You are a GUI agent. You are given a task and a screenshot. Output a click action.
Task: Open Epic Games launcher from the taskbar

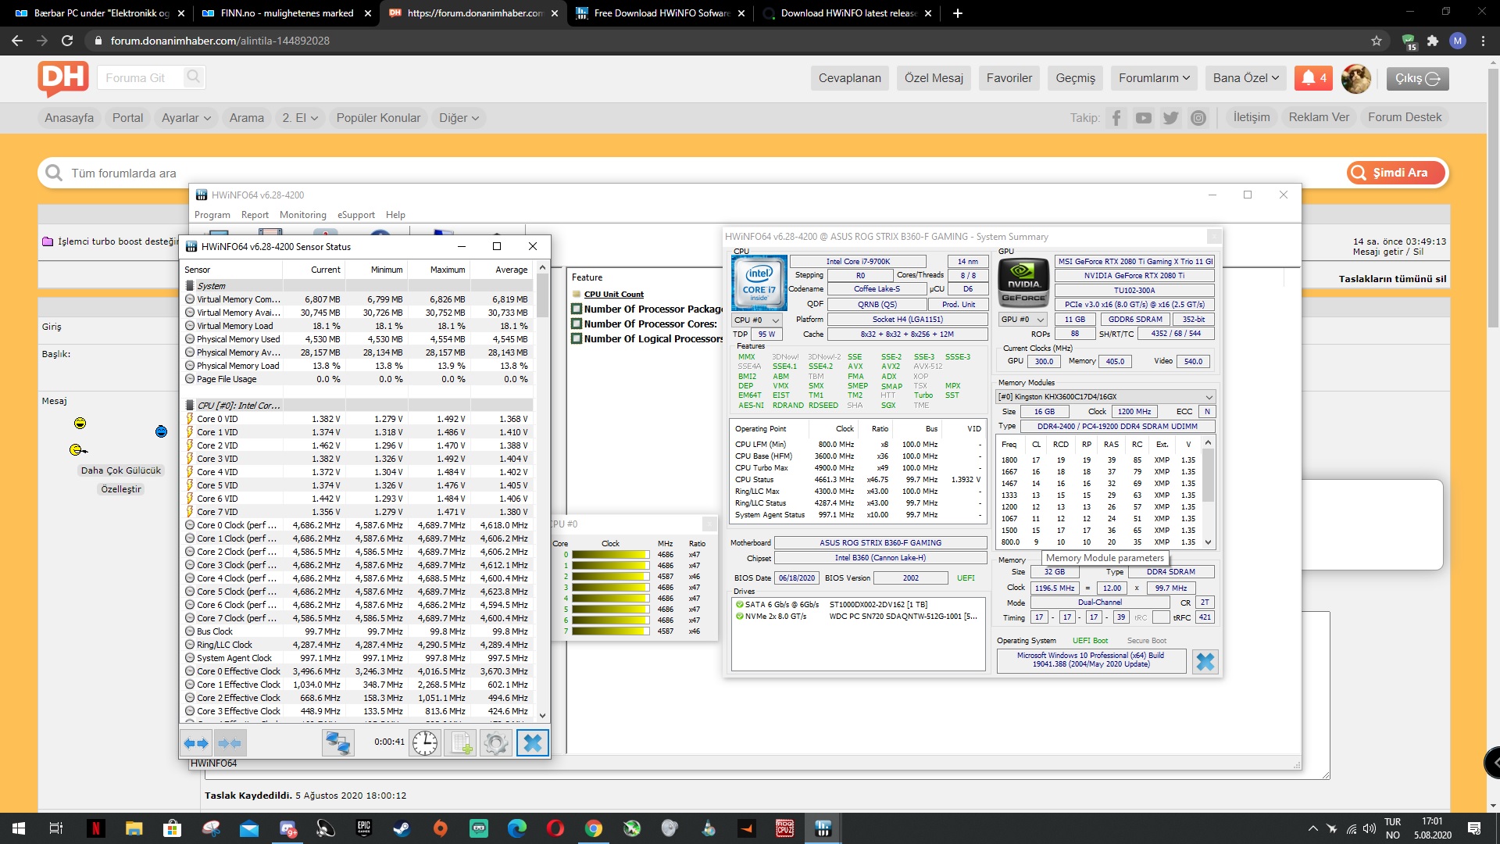click(x=364, y=828)
